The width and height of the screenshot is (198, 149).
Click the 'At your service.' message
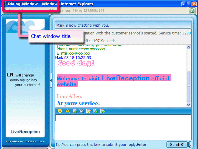point(78,103)
